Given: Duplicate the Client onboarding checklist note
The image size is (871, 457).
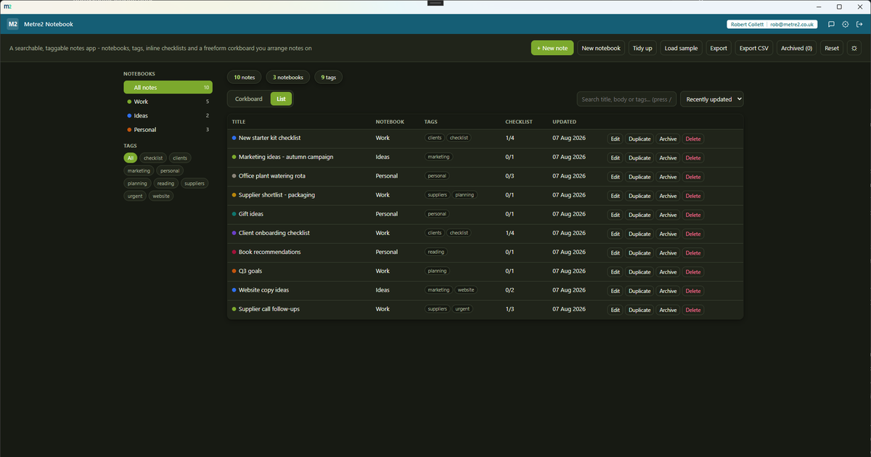Looking at the screenshot, I should [639, 234].
